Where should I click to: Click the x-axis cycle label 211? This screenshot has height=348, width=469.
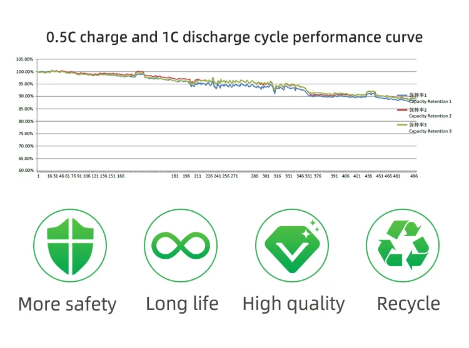pos(198,176)
